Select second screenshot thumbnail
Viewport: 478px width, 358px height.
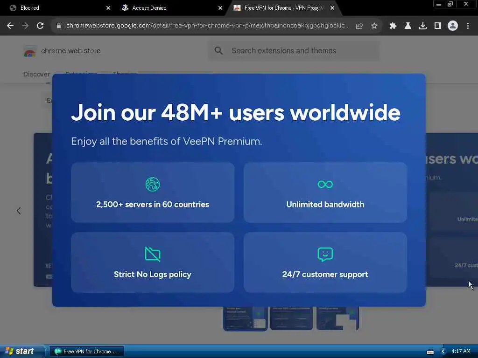point(291,318)
